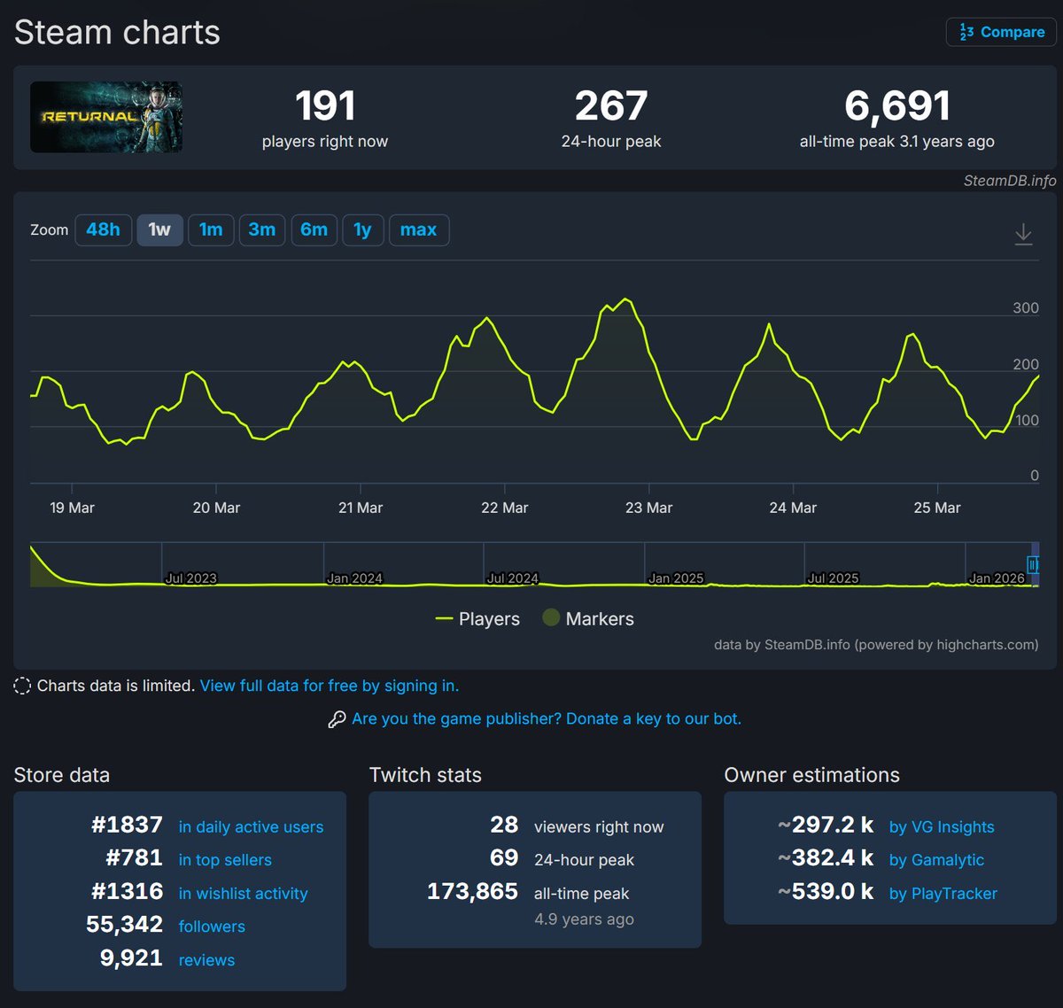Screen dimensions: 1063x1008
Task: Set chart zoom to 3m
Action: coord(261,230)
